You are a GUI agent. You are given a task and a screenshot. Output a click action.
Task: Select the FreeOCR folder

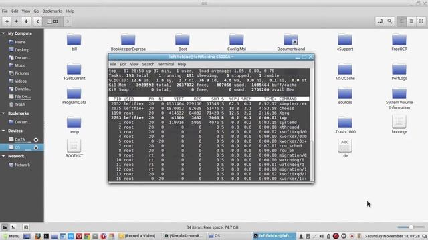click(x=399, y=43)
